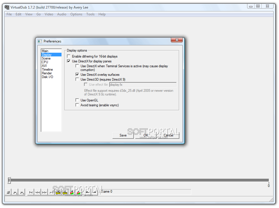Set selection end mark-out
Screen dimensions: 279x208
(94, 192)
